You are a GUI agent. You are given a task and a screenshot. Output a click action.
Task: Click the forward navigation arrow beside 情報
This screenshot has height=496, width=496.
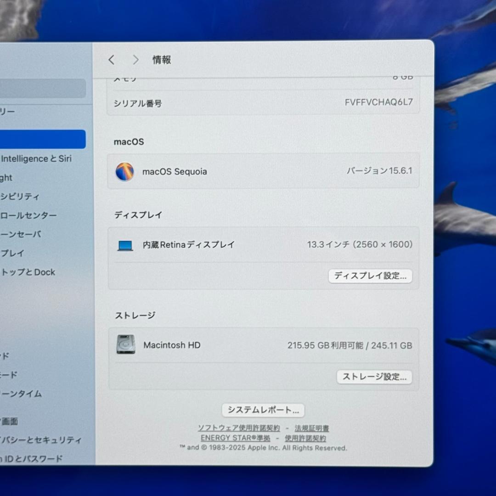click(135, 60)
